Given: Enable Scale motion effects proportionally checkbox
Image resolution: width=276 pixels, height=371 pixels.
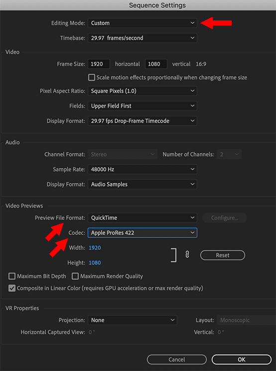Looking at the screenshot, I should click(91, 77).
